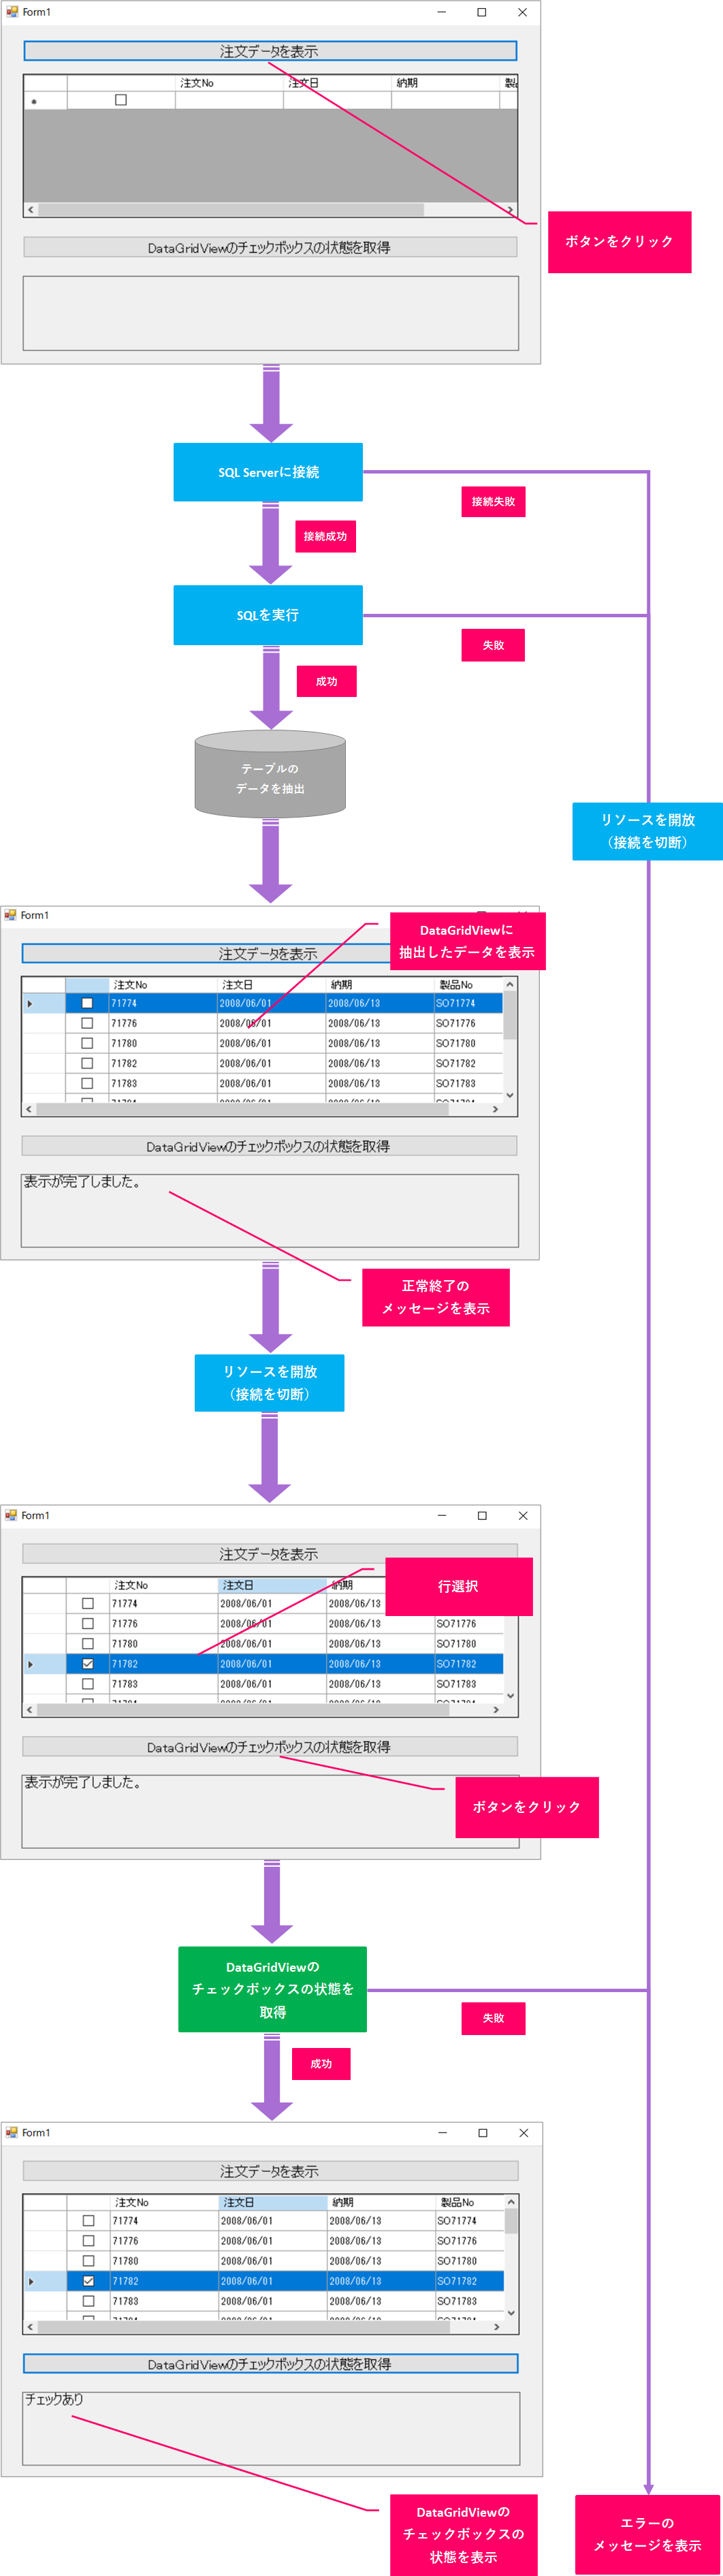Click the horizontal scrollbar thumb in the empty grid
Screen dimensions: 723x2576
pyautogui.click(x=229, y=210)
